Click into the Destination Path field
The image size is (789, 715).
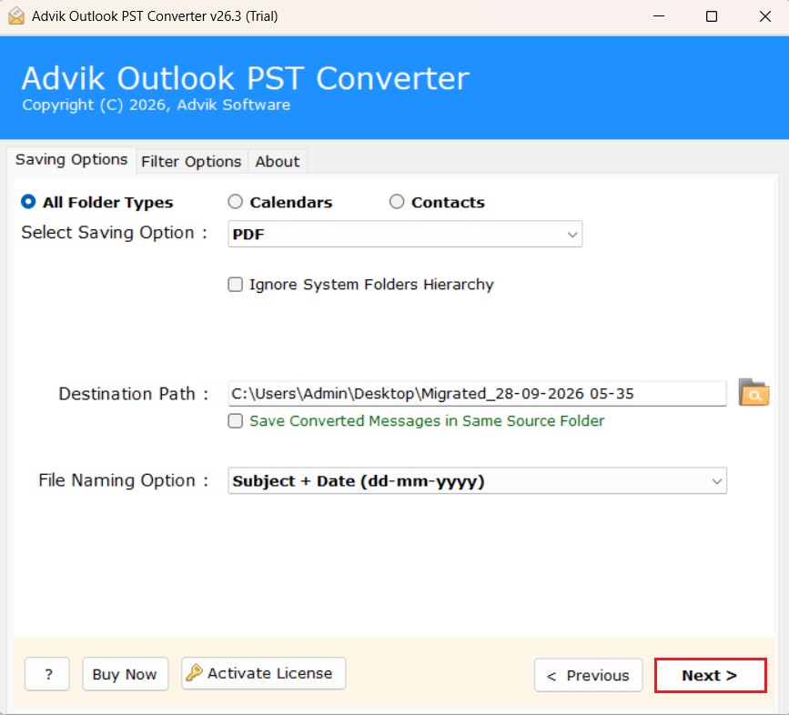click(x=477, y=393)
